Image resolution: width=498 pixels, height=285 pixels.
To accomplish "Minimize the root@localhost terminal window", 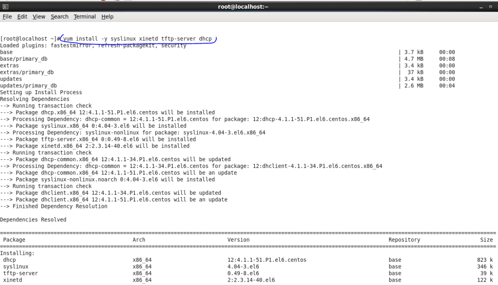I will coord(481,7).
